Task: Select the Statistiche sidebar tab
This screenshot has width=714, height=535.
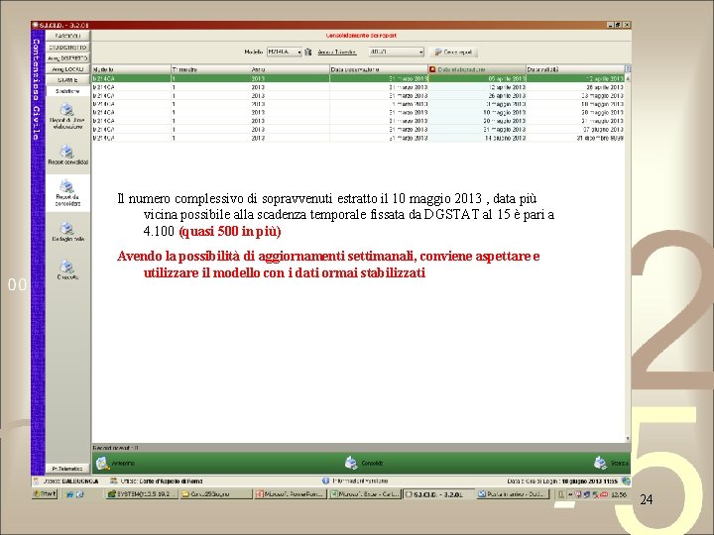Action: (x=67, y=91)
